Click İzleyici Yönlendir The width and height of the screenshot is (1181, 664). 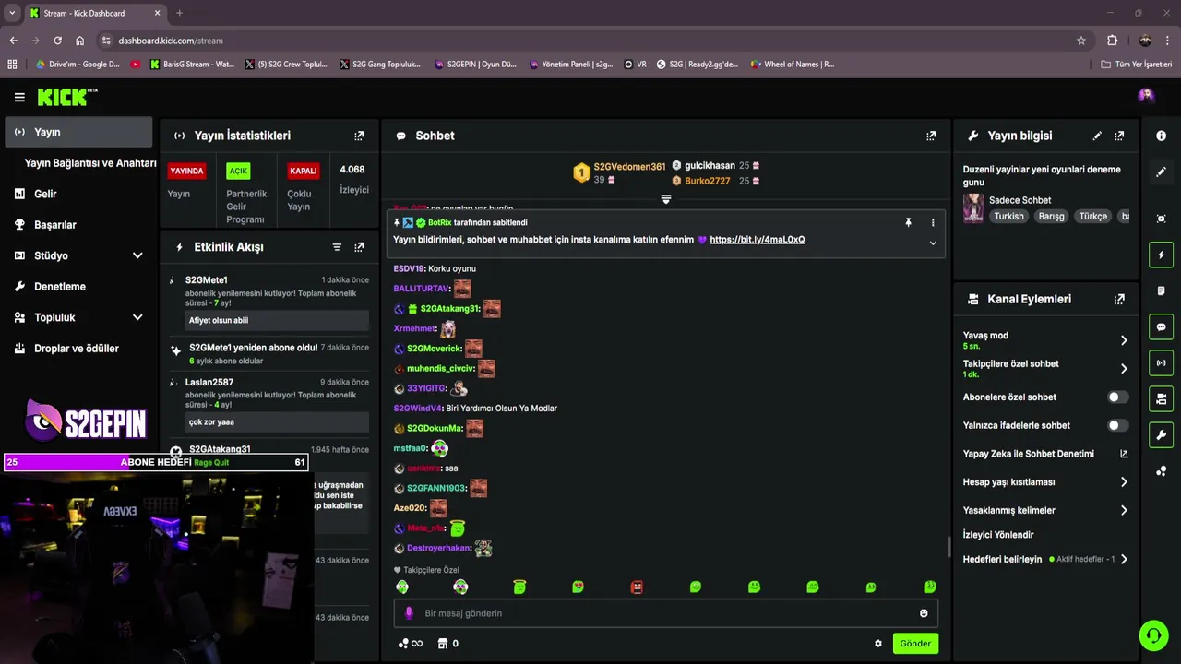pos(998,535)
